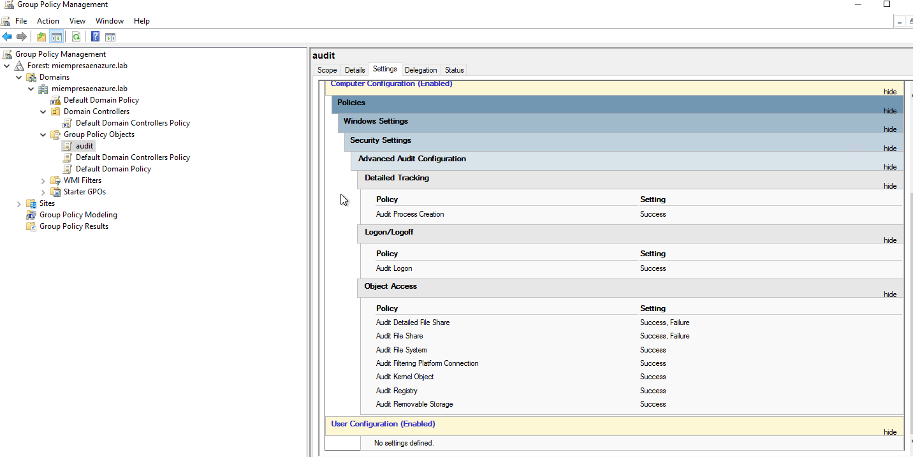The width and height of the screenshot is (913, 457).
Task: Toggle the Show/Hide Console Tree button
Action: click(57, 37)
